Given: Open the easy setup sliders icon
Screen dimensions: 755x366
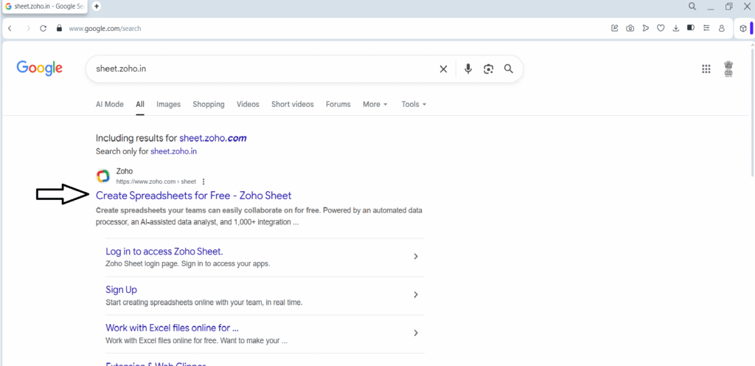Looking at the screenshot, I should point(706,29).
